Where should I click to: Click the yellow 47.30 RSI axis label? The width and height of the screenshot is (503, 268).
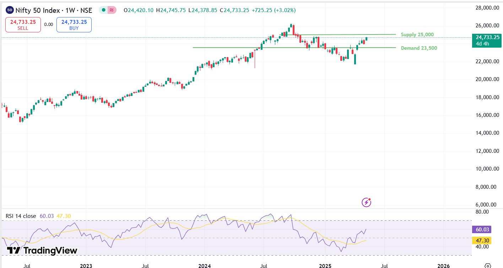(482, 241)
